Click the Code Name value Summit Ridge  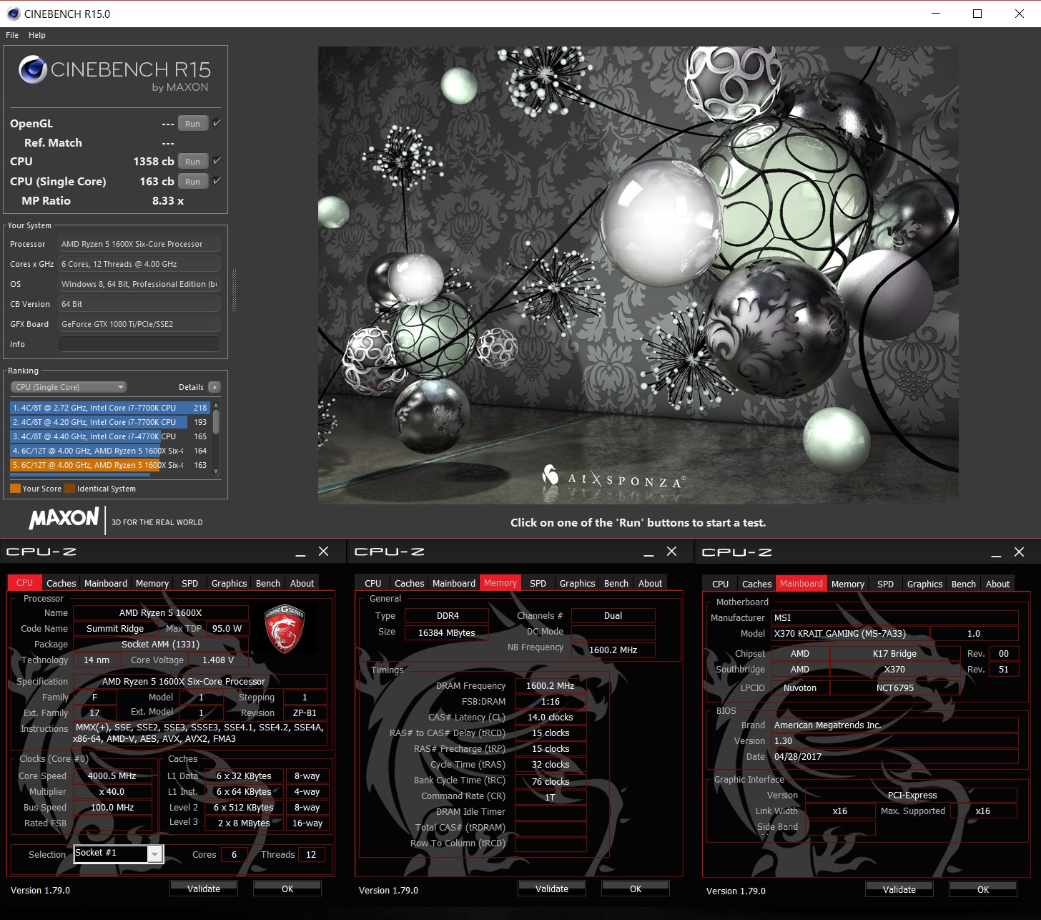(115, 629)
